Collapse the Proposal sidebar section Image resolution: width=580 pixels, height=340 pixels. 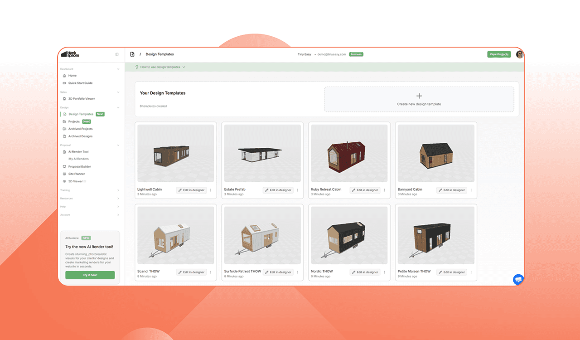(x=118, y=145)
